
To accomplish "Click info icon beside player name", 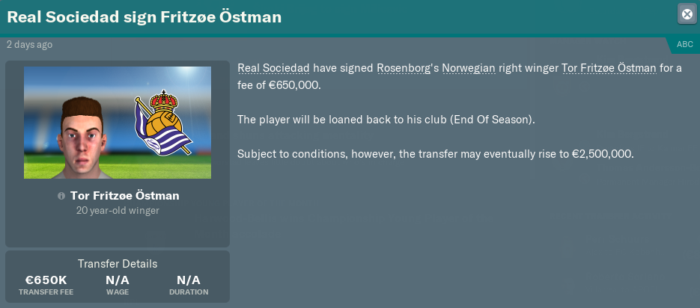I will click(61, 196).
